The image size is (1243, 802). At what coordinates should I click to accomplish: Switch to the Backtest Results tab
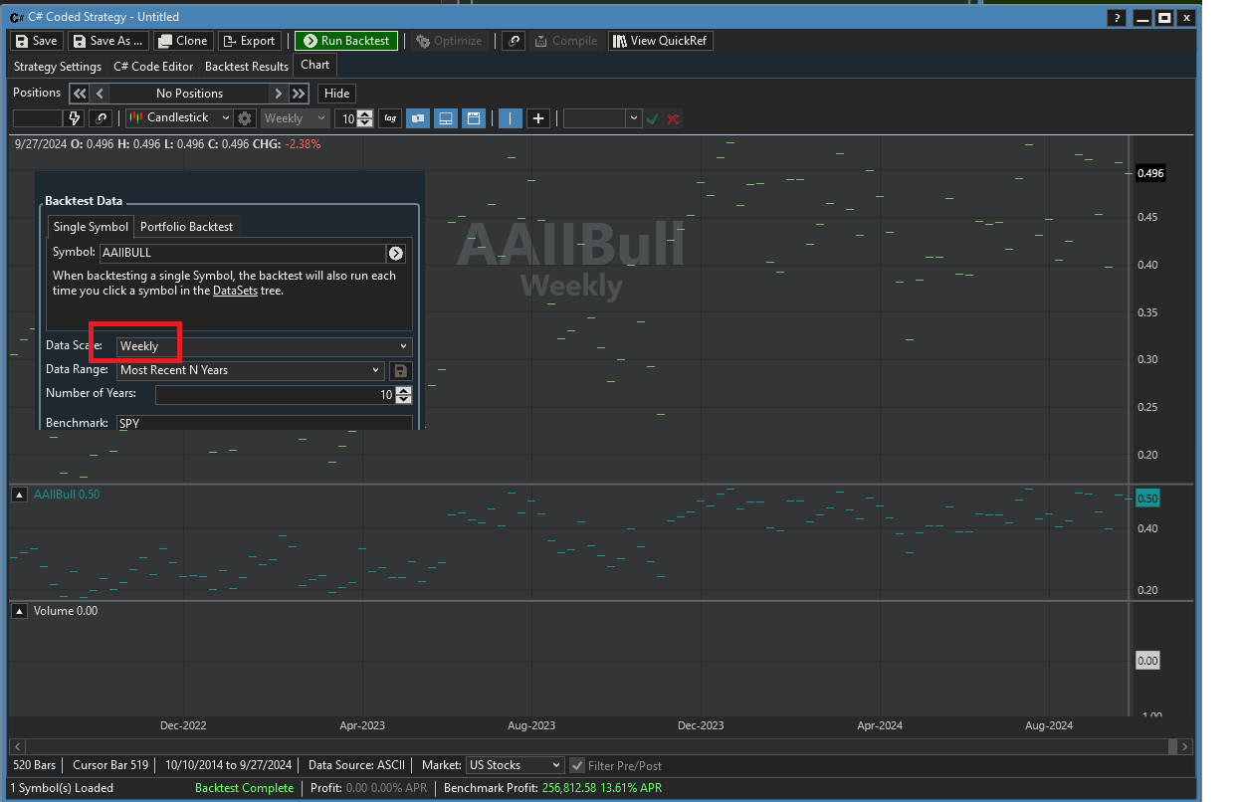coord(247,67)
